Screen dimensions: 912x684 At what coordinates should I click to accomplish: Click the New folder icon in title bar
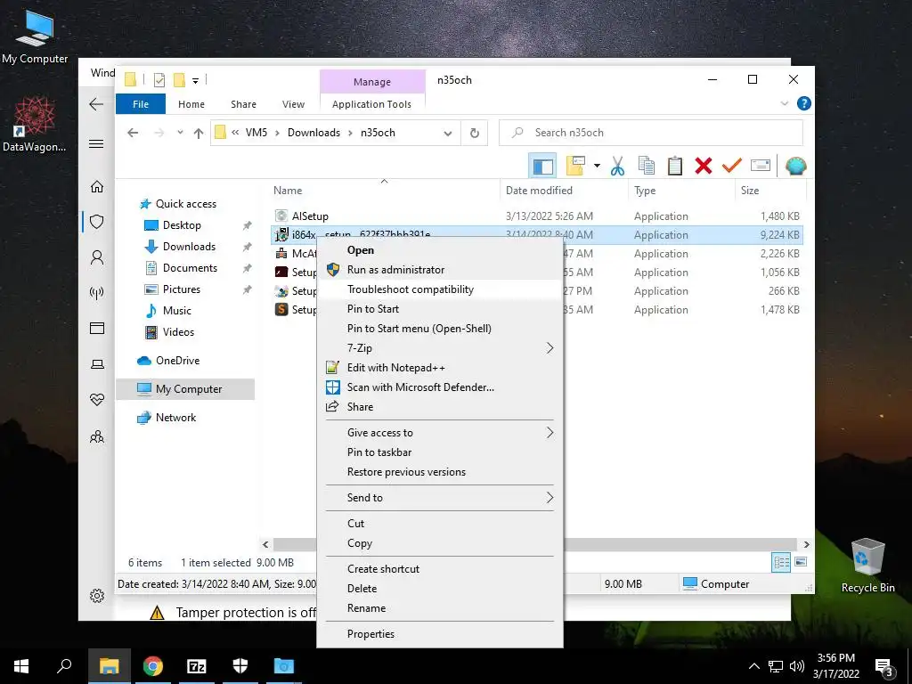pos(179,80)
